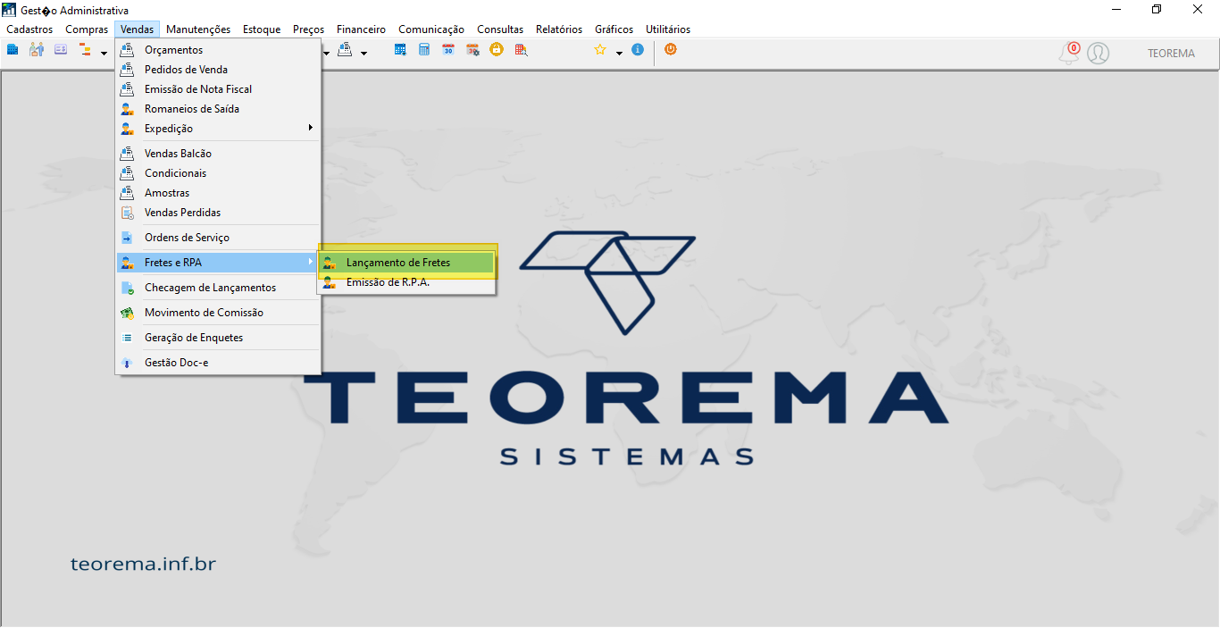Expand the Expedição submenu
The height and width of the screenshot is (628, 1220).
pos(218,129)
